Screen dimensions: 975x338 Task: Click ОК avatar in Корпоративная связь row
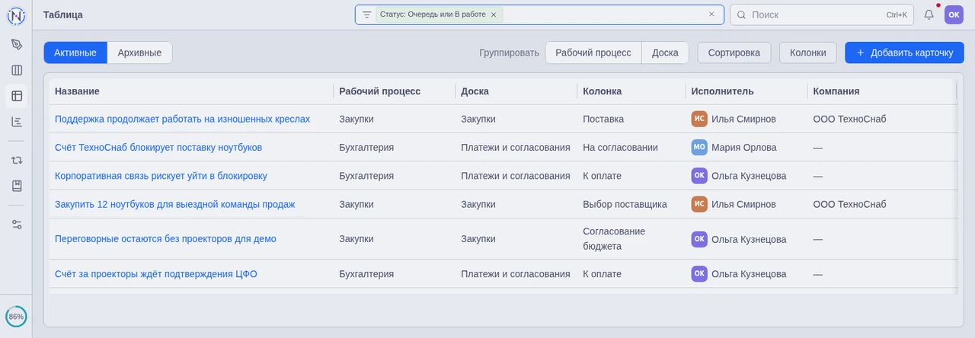point(699,176)
